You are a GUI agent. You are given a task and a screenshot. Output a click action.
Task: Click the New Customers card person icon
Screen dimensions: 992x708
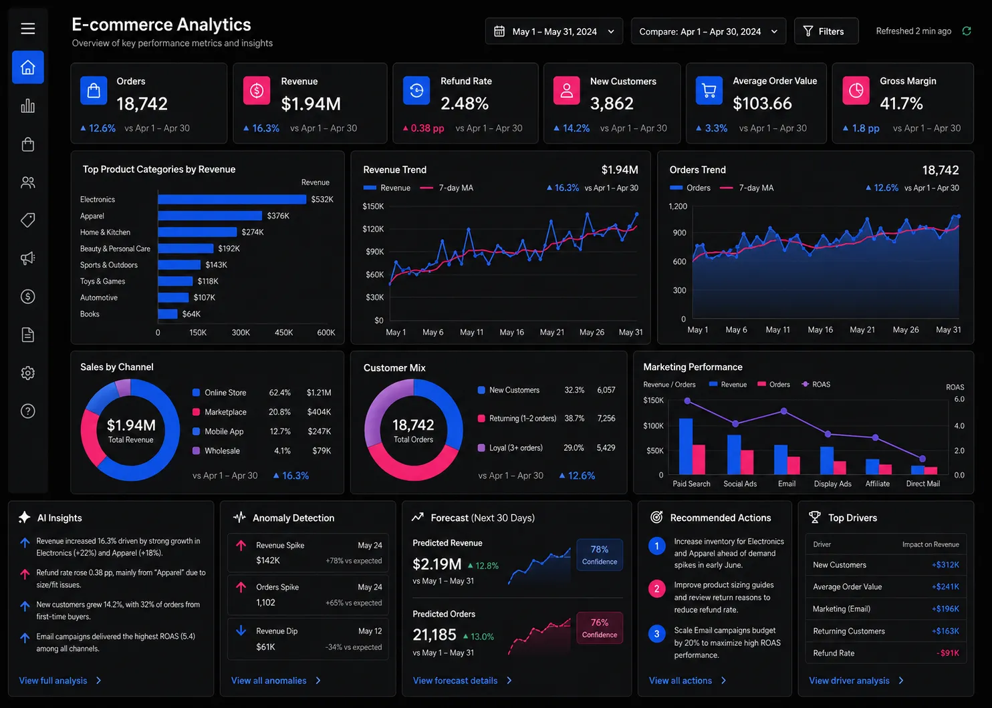[566, 90]
